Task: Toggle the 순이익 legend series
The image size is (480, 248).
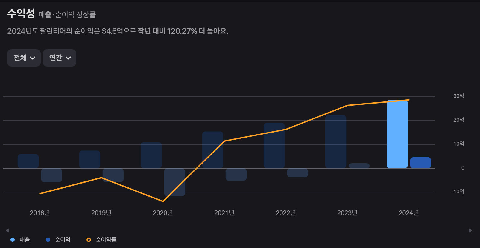Action: pyautogui.click(x=58, y=239)
